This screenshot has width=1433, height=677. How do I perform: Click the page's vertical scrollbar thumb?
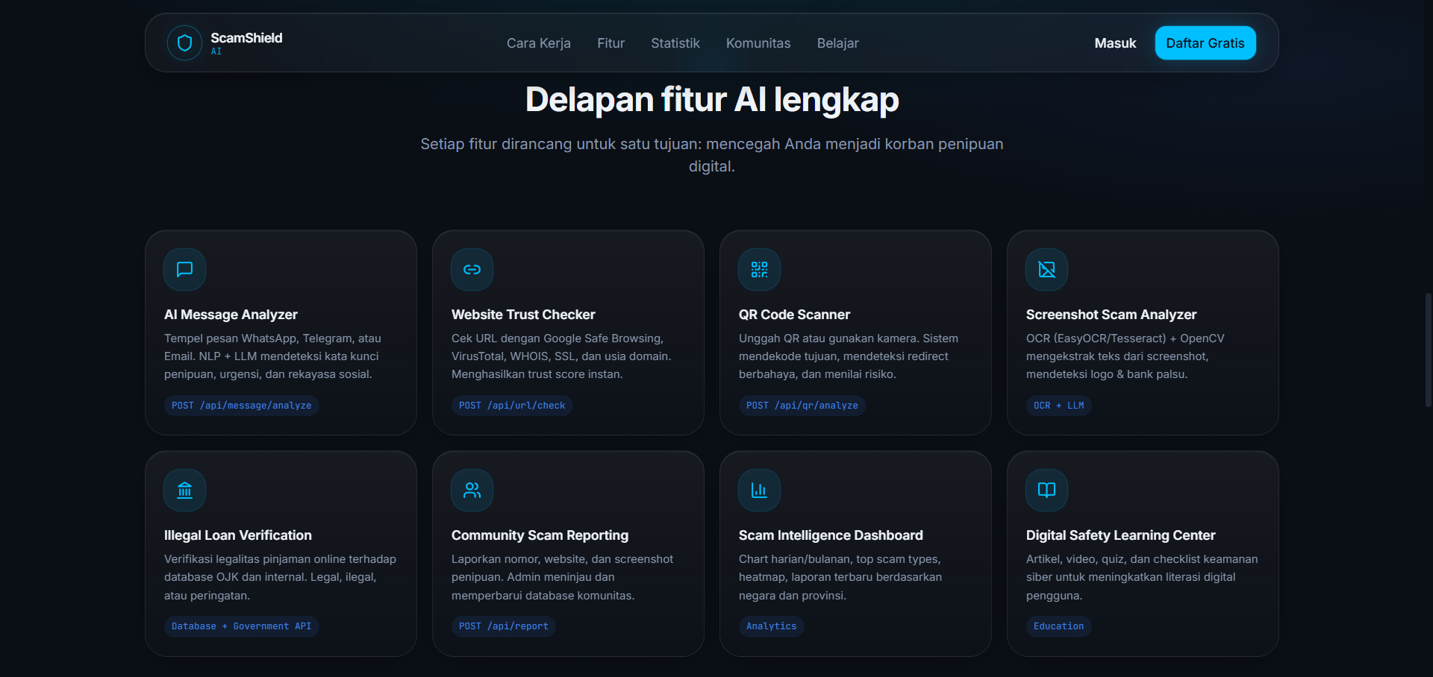[x=1429, y=350]
